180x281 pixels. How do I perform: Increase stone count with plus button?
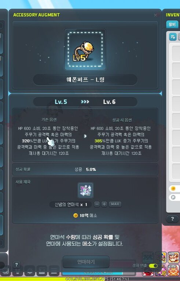[104, 204]
